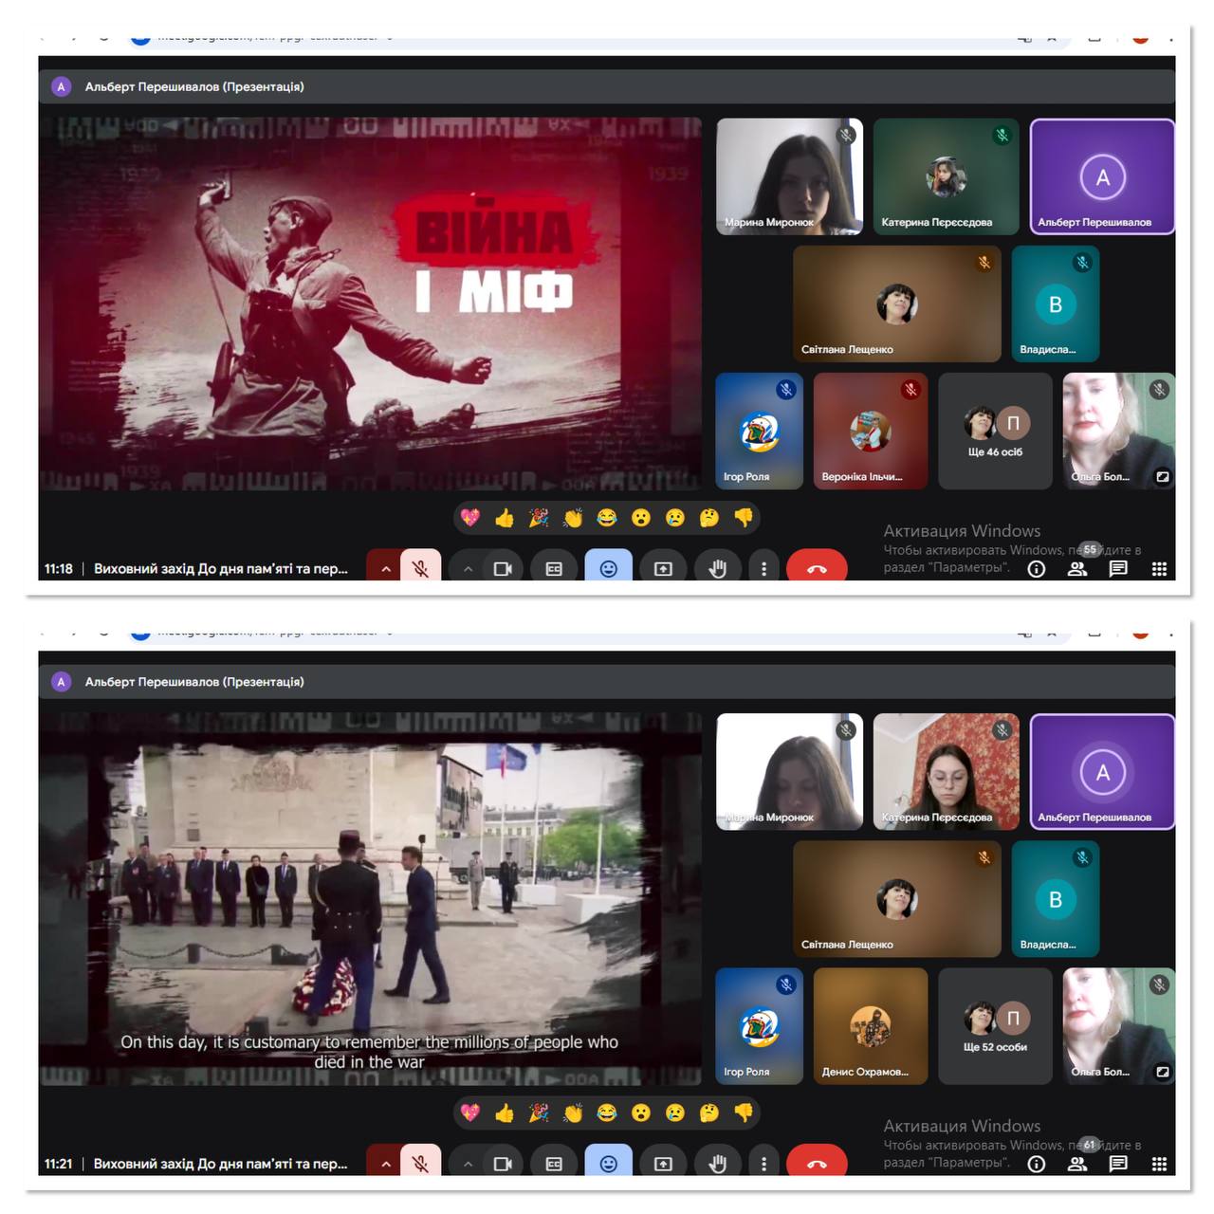Send thinking emoji in bottom meeting
Viewport: 1214px width, 1214px height.
click(x=709, y=1113)
